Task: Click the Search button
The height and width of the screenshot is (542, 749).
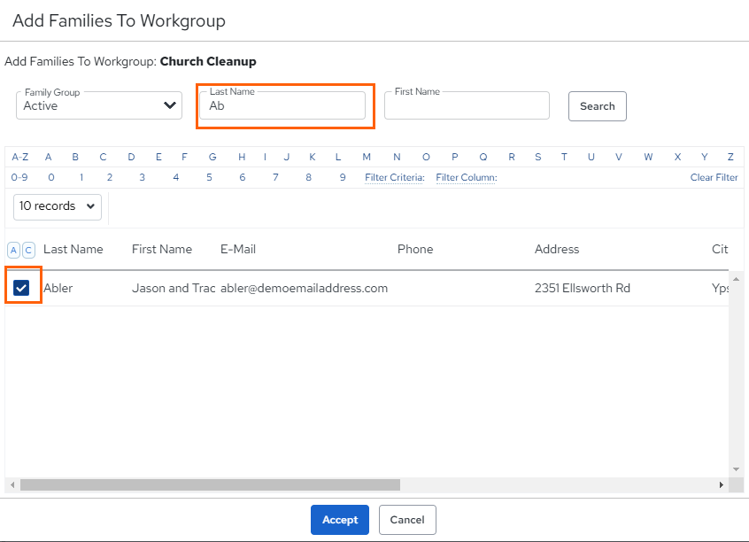Action: [x=597, y=106]
